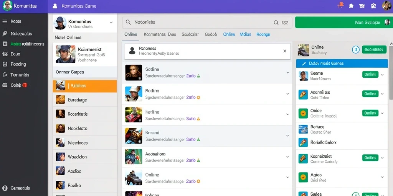Toggle the green Onlint badge for Seeme
This screenshot has width=393, height=196.
(x=370, y=75)
